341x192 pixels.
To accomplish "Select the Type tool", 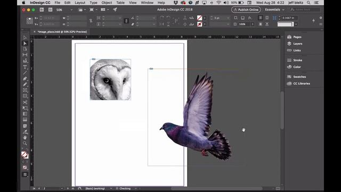I will [25, 67].
